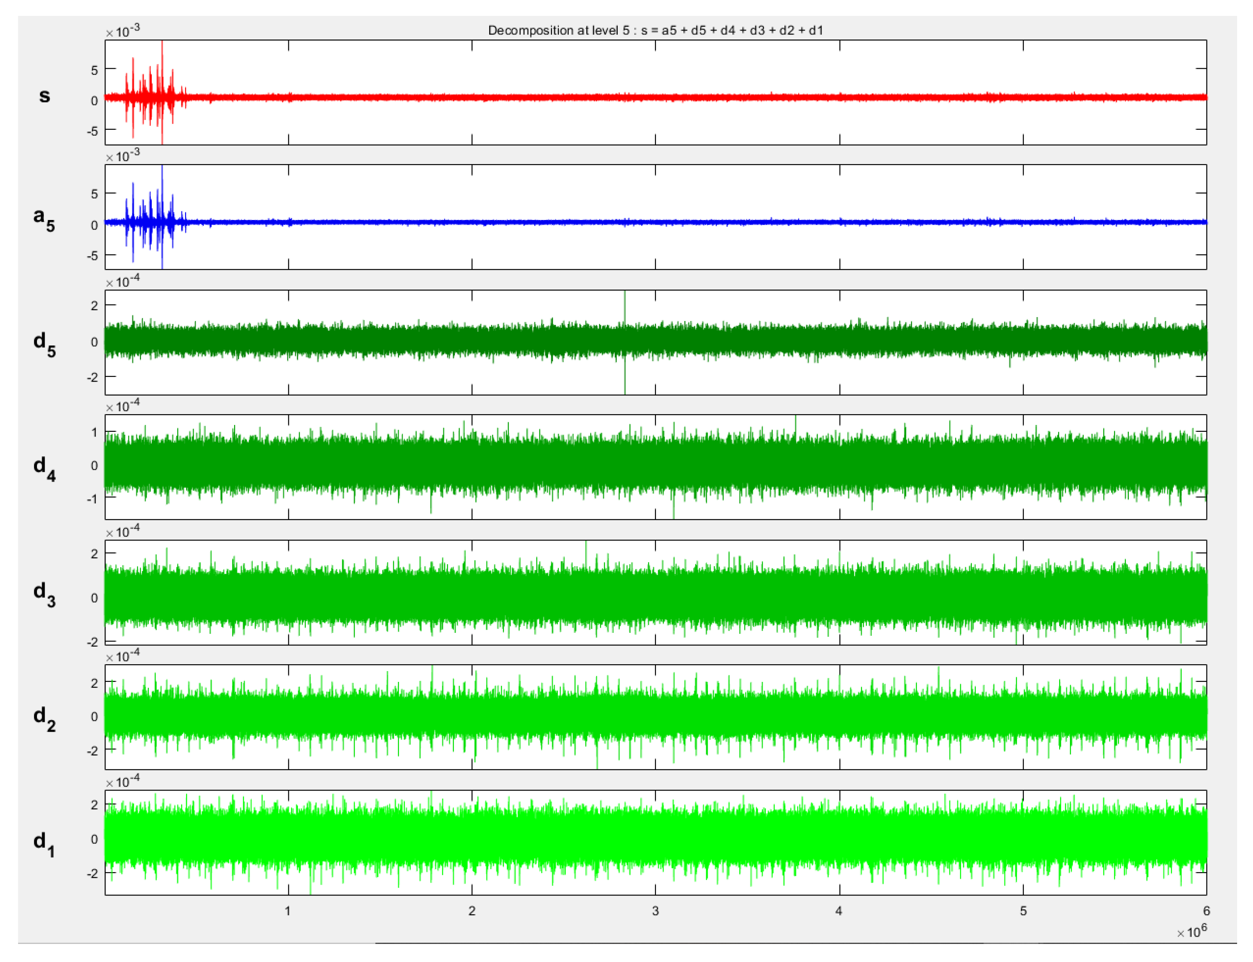Viewport: 1253px width, 962px height.
Task: Click the d2 detail label
Action: (44, 719)
